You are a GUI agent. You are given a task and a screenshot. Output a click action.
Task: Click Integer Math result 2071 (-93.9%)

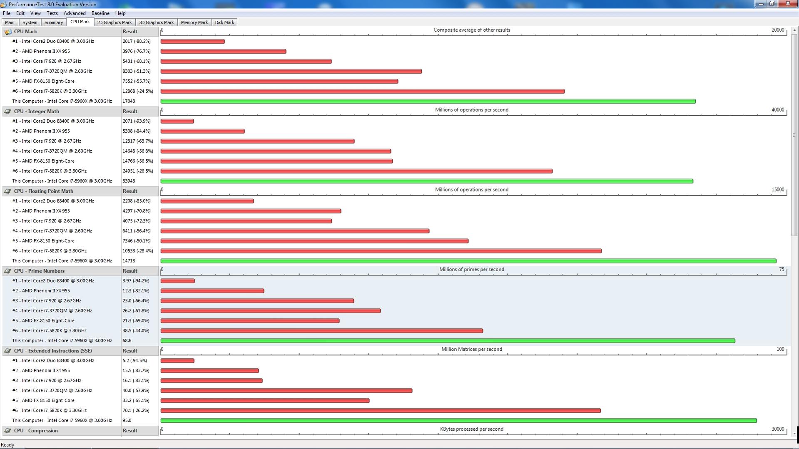pyautogui.click(x=137, y=122)
